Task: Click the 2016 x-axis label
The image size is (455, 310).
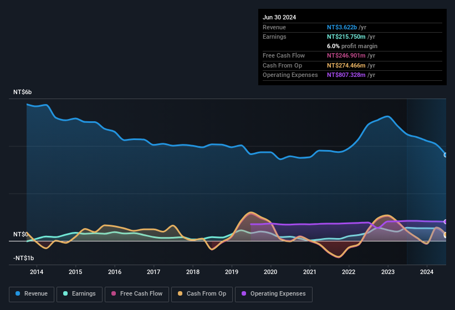Action: pyautogui.click(x=115, y=272)
